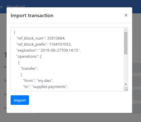Click the blue import button
Viewport: 141px width, 122px height.
point(20,100)
